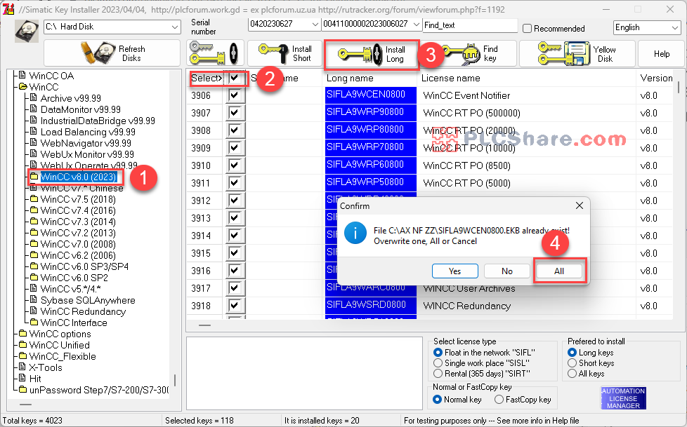The width and height of the screenshot is (687, 427).
Task: Click the Find_text input field
Action: coord(470,25)
